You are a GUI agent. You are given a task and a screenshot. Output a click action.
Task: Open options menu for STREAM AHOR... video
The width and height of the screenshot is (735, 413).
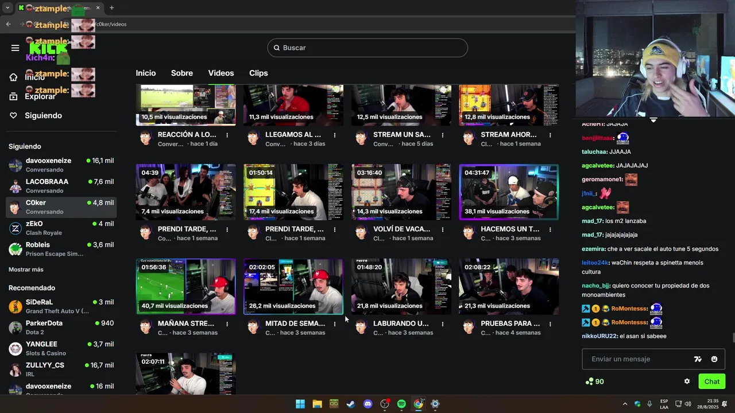[x=550, y=135]
